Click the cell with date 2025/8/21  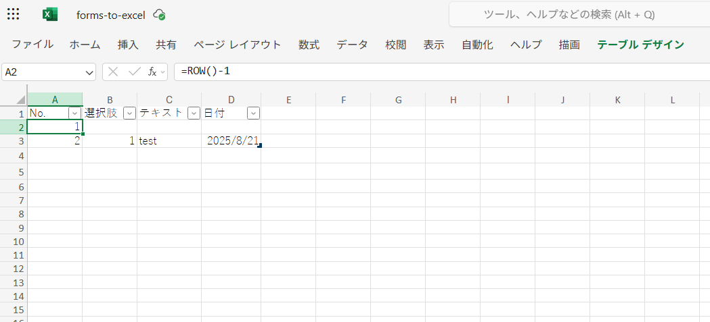[x=231, y=141]
